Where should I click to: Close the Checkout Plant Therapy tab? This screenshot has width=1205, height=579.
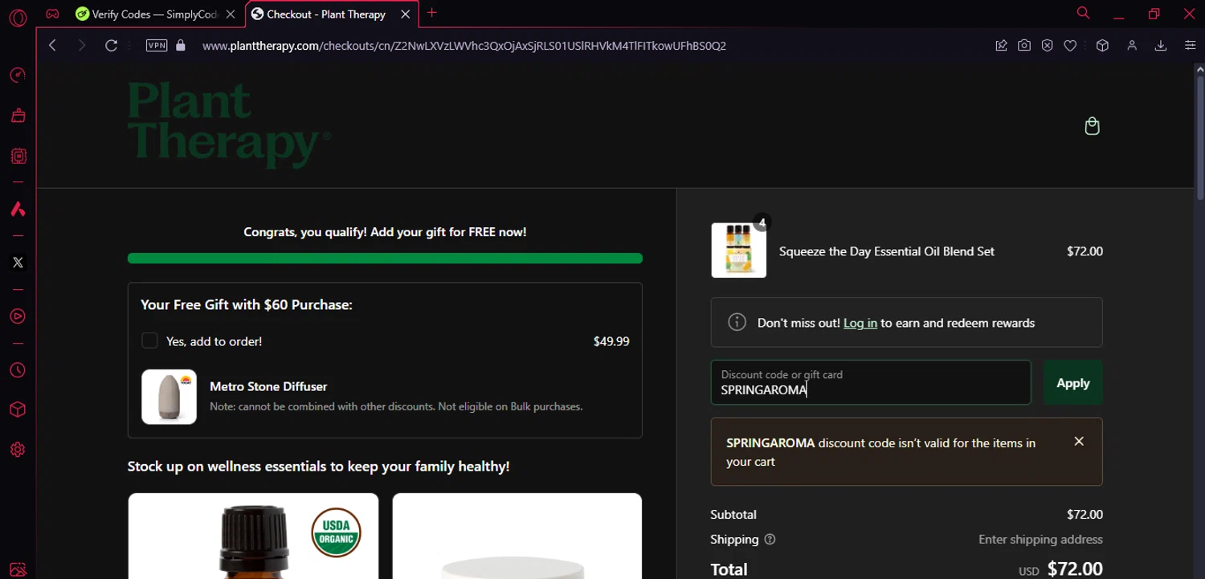(x=406, y=14)
